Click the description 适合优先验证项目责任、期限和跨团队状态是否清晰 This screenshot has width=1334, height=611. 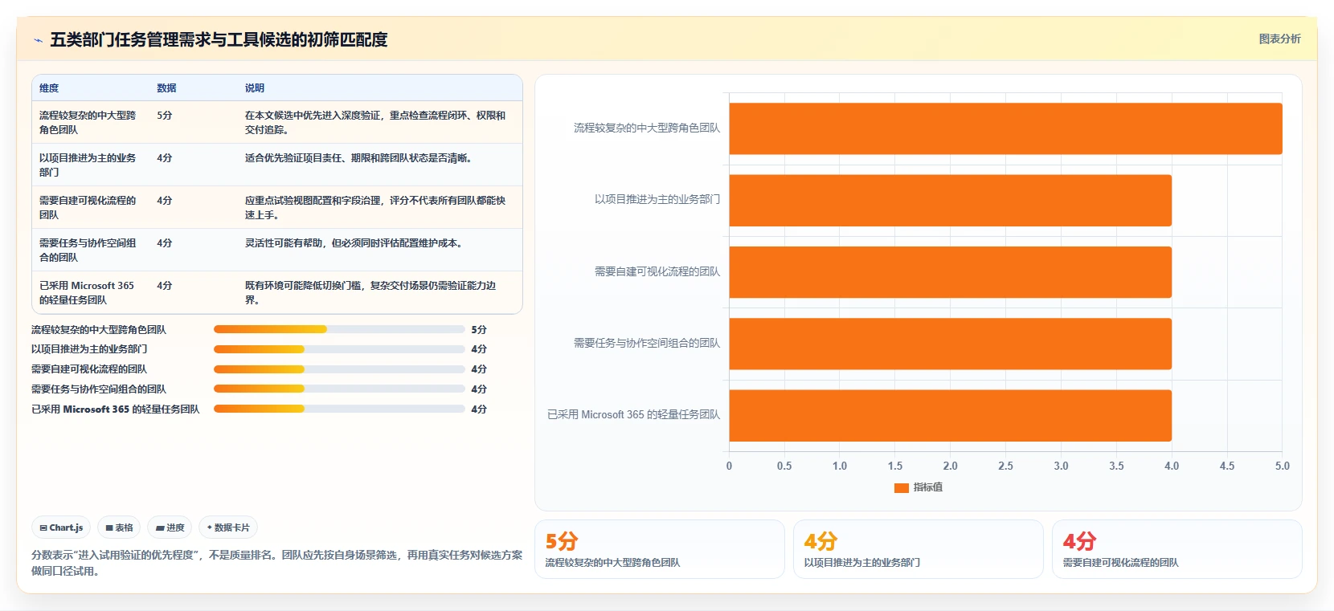(358, 158)
